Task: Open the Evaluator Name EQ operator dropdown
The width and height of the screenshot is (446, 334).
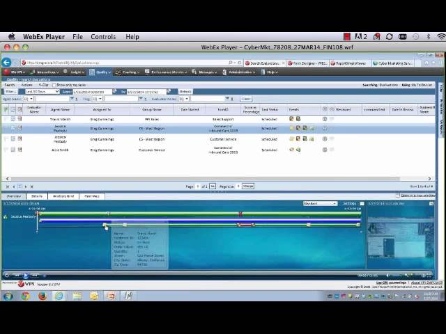Action: [x=184, y=99]
